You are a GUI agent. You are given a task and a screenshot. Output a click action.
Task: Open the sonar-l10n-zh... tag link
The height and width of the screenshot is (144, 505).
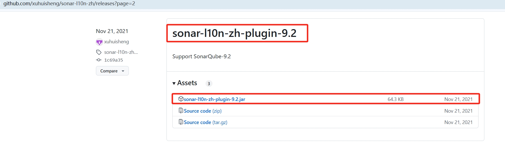coord(121,52)
